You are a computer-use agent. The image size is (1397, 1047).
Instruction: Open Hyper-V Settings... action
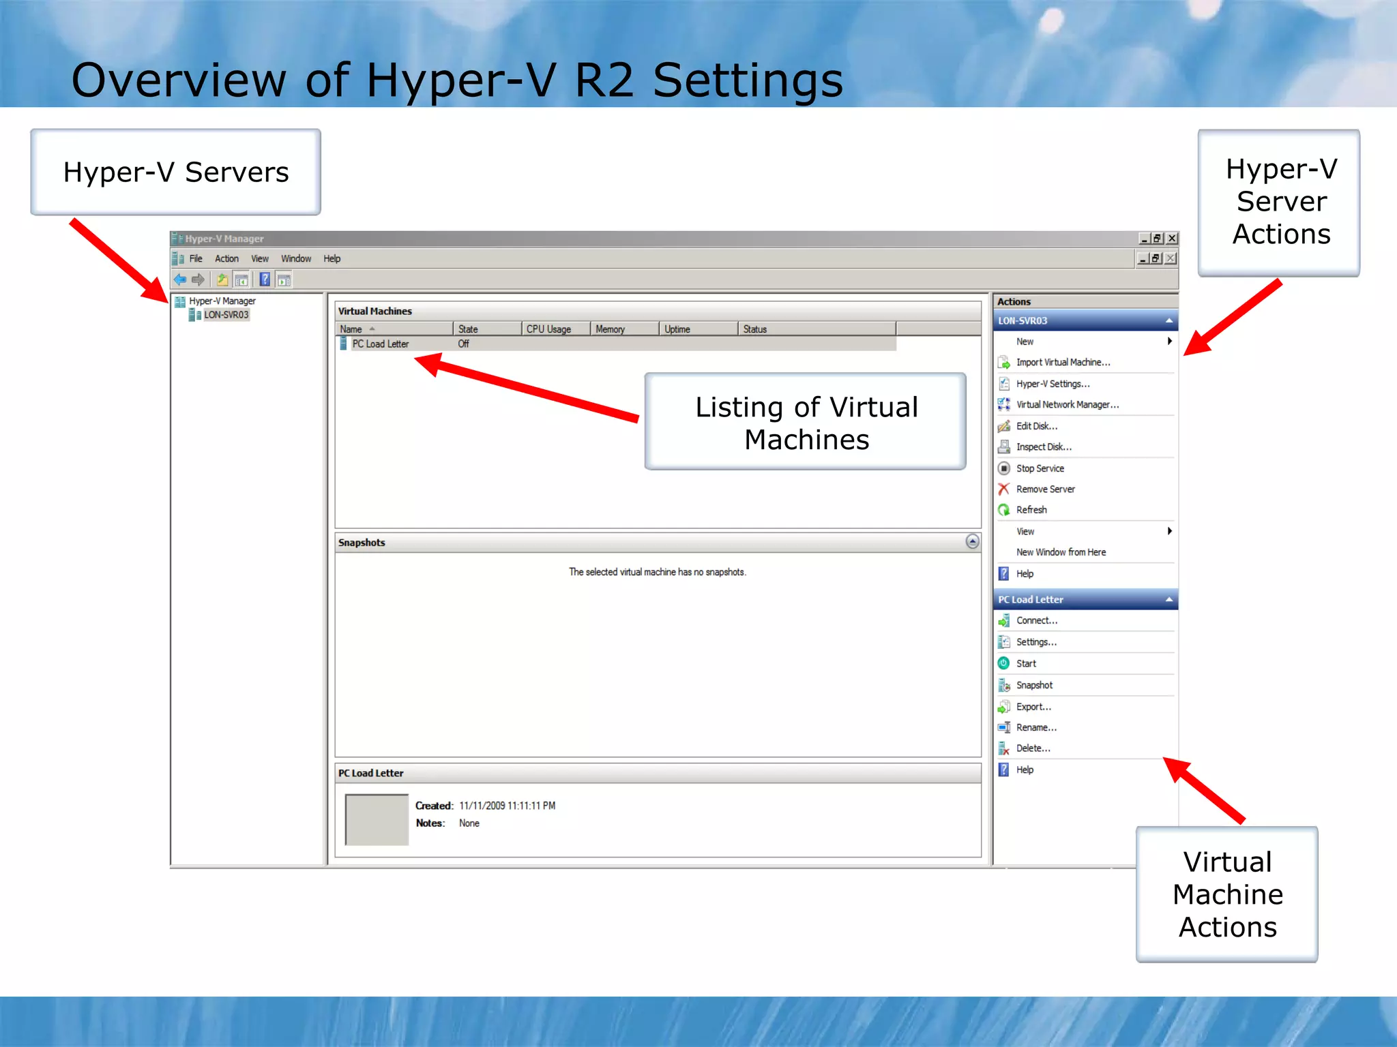[1053, 384]
